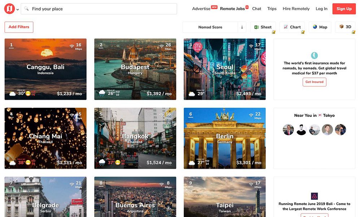This screenshot has height=217, width=361.
Task: Click the rain cloud icon on Bangkok card
Action: point(102,162)
